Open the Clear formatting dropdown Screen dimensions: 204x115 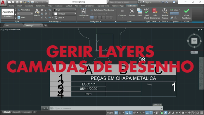pos(60,18)
